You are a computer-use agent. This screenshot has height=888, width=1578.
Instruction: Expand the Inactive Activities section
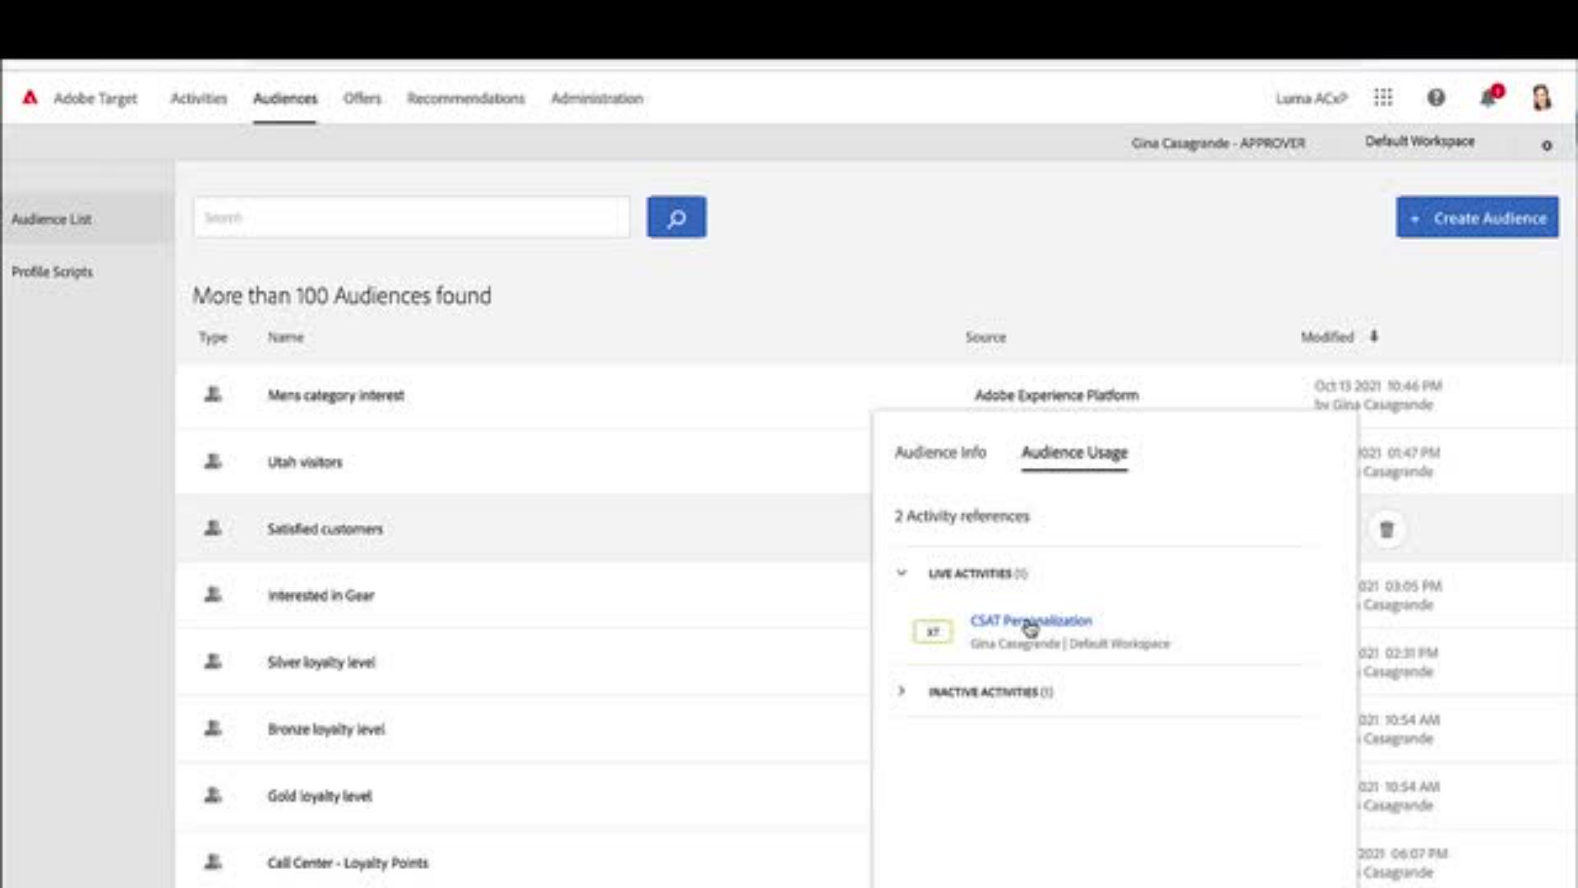902,691
